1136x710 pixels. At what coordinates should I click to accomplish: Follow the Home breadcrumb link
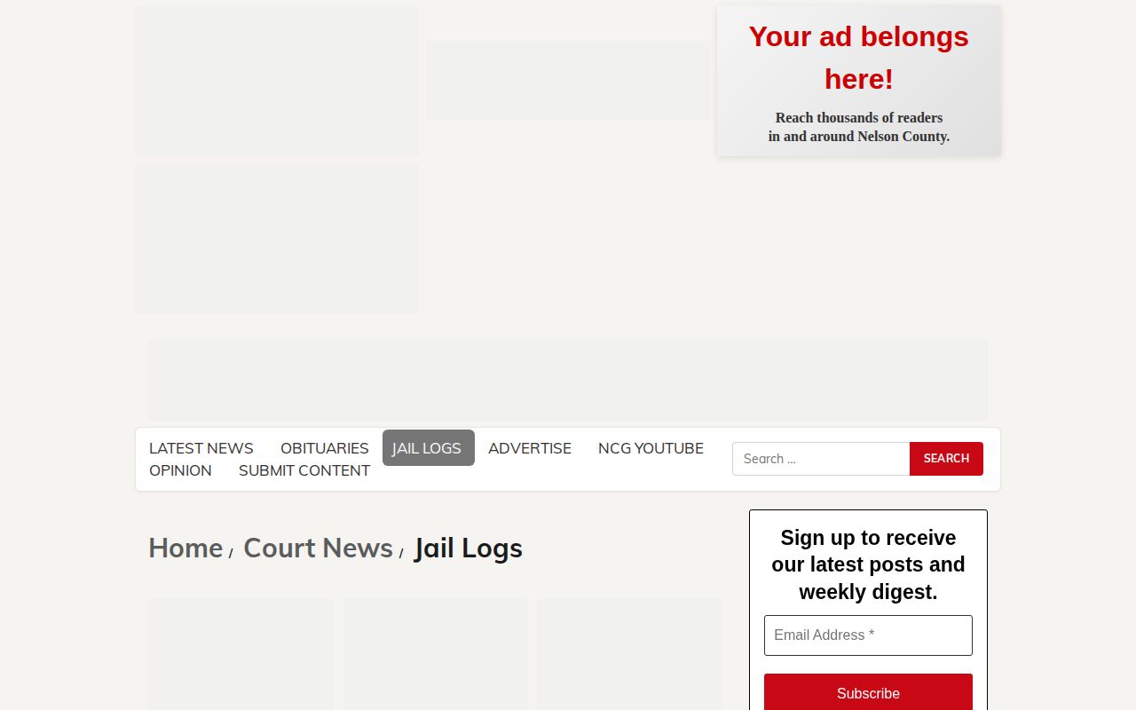(x=185, y=548)
